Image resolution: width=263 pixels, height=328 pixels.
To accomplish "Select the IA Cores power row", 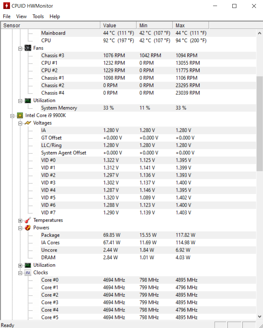I will (148, 243).
